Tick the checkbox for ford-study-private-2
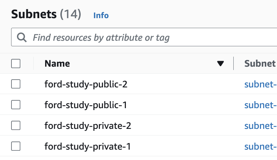277x160 pixels. 16,126
